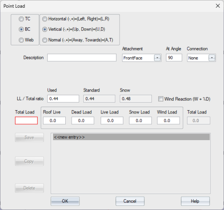
Task: Click into the Description text field
Action: 82,58
